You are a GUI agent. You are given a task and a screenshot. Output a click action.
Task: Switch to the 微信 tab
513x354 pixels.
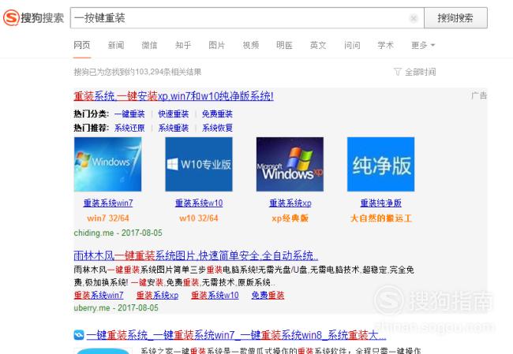point(149,45)
